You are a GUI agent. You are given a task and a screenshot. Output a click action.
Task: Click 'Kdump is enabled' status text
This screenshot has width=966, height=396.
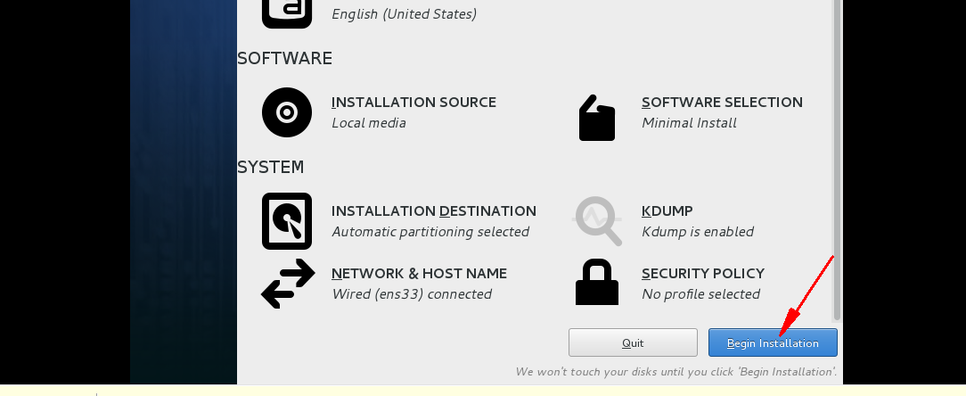[698, 232]
